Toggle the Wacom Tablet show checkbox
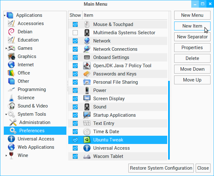214x176 pixels. tap(75, 156)
